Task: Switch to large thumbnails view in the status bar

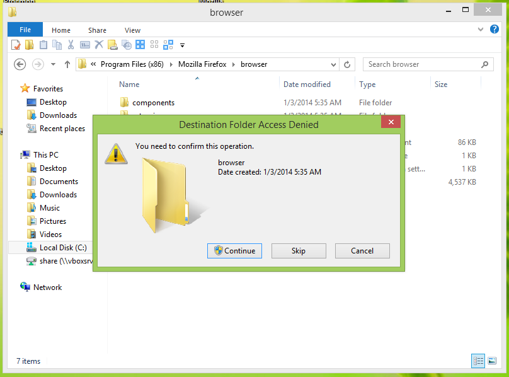Action: [492, 361]
